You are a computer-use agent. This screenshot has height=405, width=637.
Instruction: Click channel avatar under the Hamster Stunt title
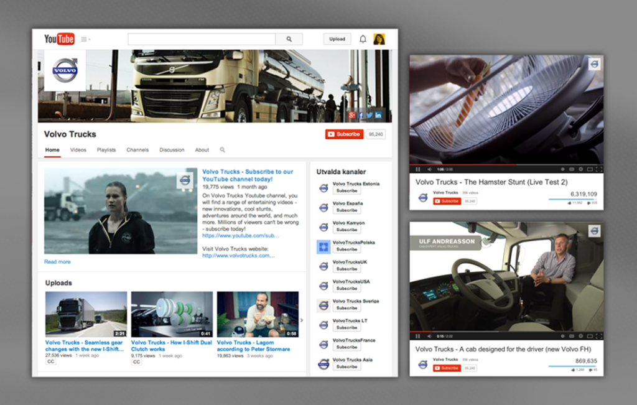click(x=423, y=197)
